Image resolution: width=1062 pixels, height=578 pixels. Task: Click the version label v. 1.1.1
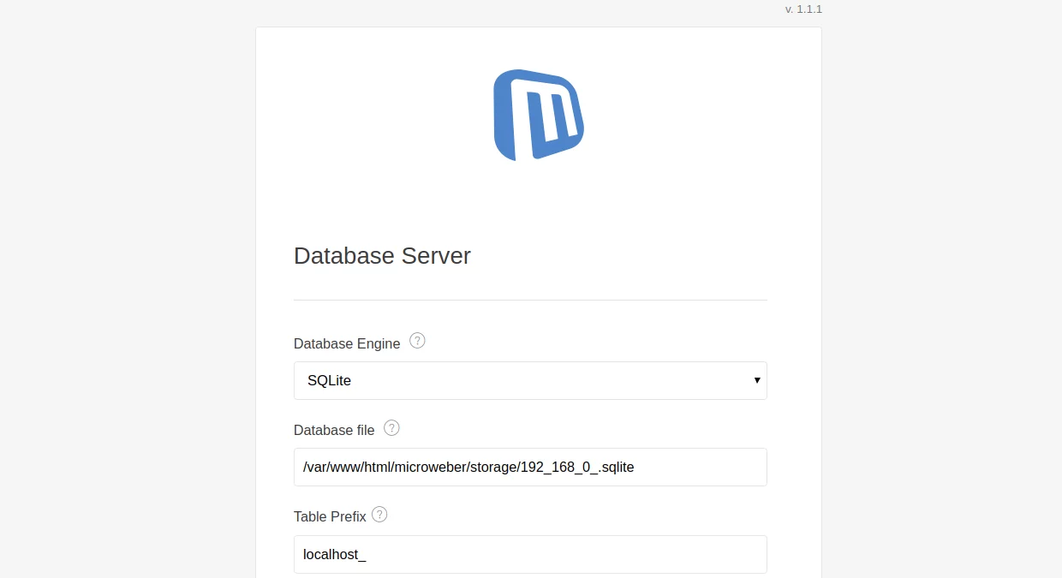(802, 9)
